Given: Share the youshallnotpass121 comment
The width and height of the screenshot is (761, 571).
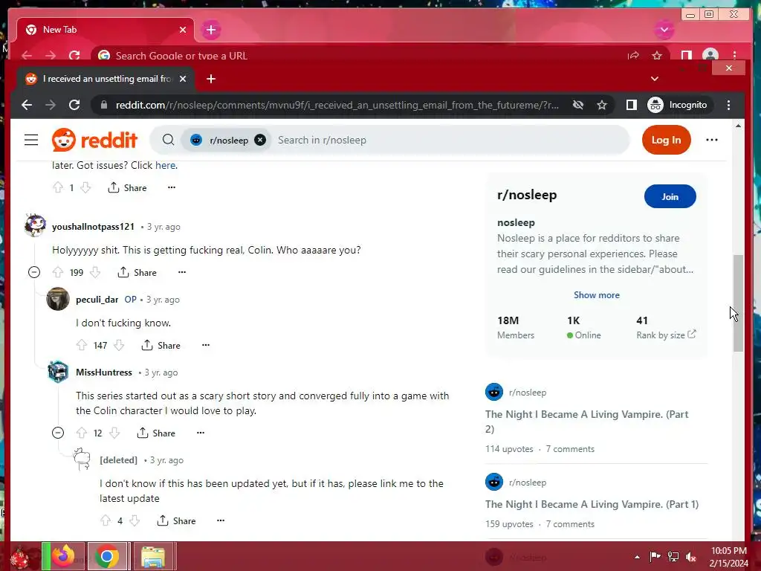Looking at the screenshot, I should coord(137,272).
